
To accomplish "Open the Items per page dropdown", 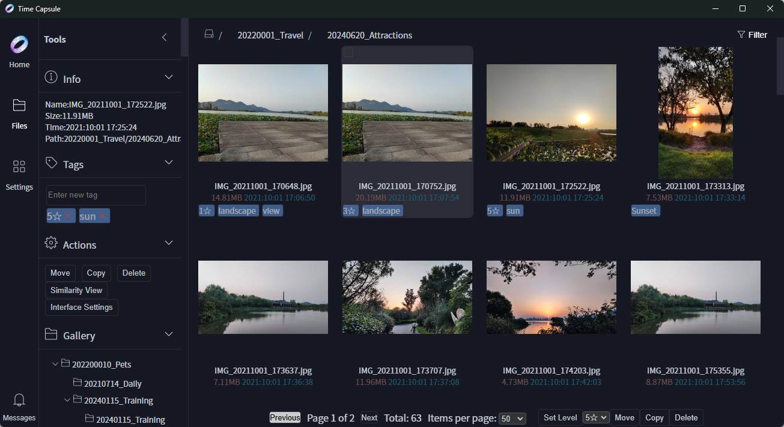I will point(512,418).
